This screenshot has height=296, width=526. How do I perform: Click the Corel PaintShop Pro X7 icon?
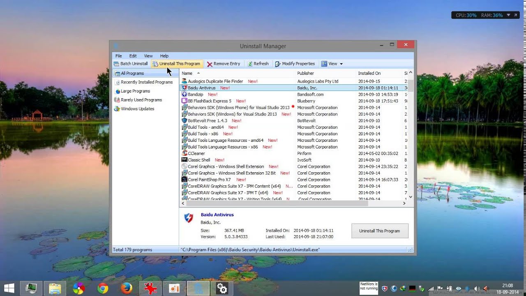pos(185,180)
